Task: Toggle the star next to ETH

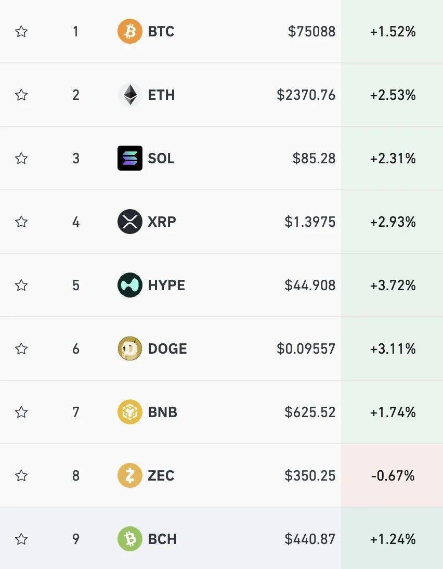Action: click(x=21, y=95)
